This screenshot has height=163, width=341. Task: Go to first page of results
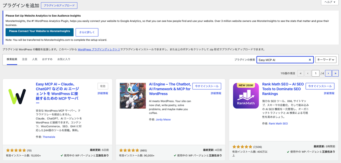300,73
